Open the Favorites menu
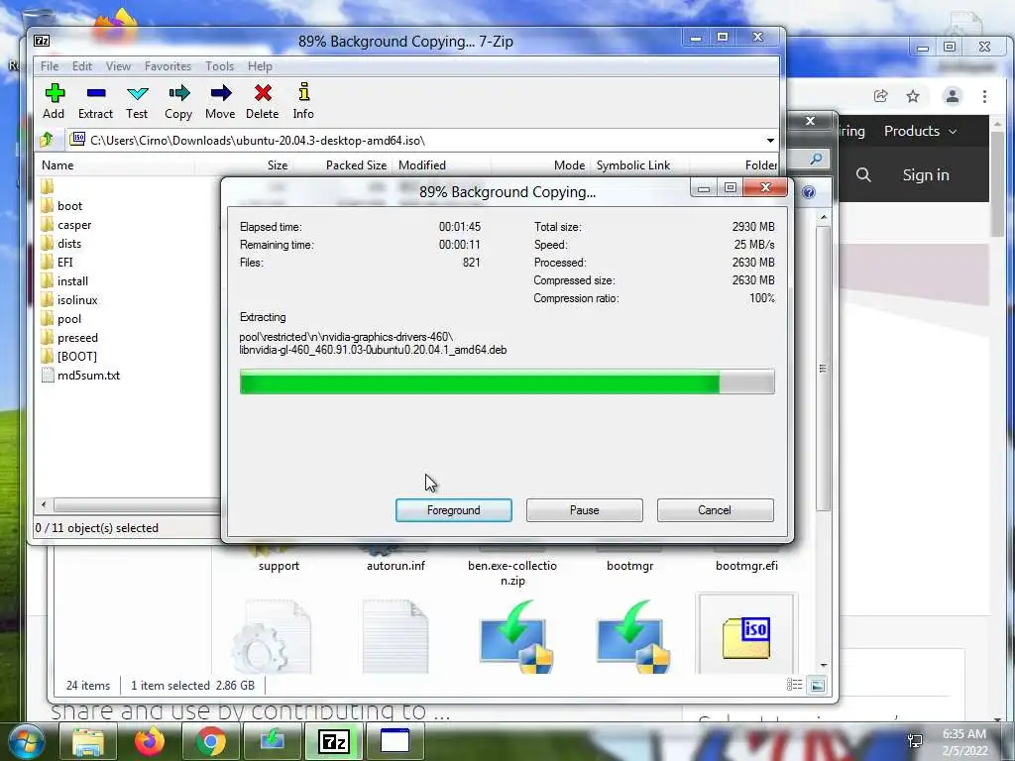1015x761 pixels. (x=168, y=66)
